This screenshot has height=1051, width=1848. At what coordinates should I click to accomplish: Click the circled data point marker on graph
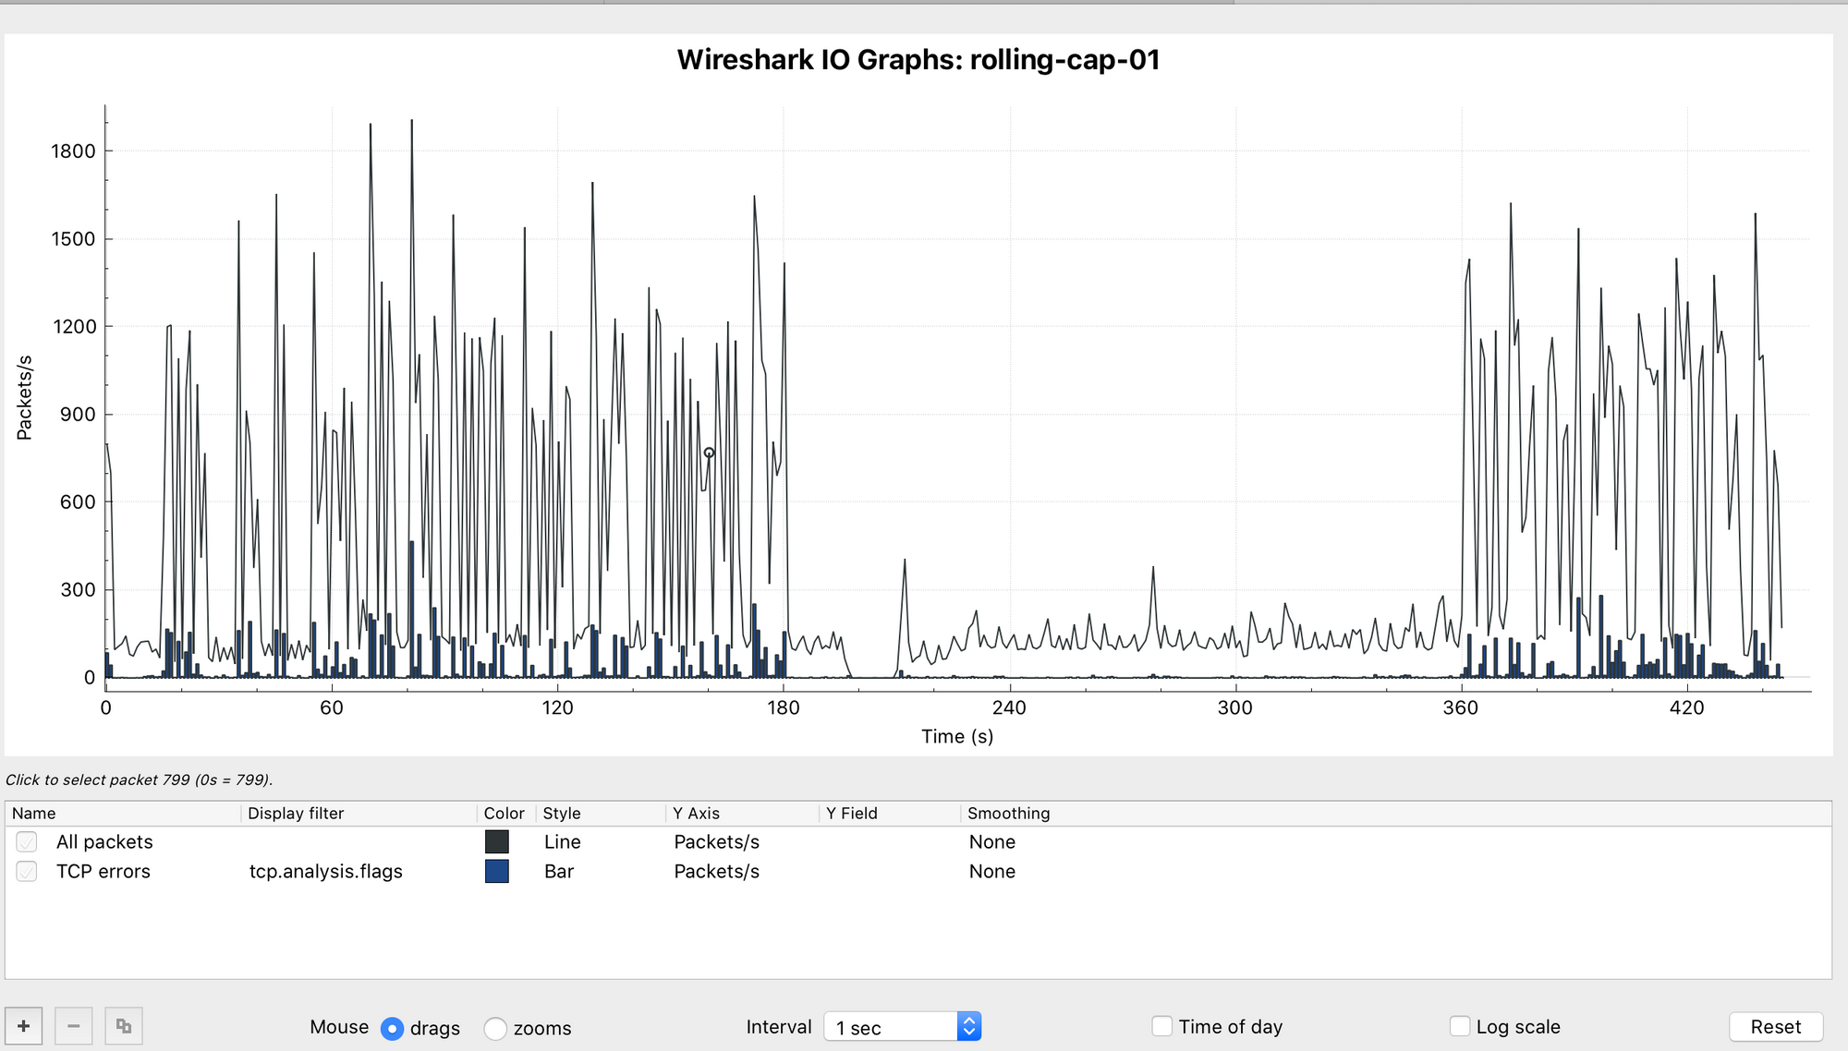[709, 453]
